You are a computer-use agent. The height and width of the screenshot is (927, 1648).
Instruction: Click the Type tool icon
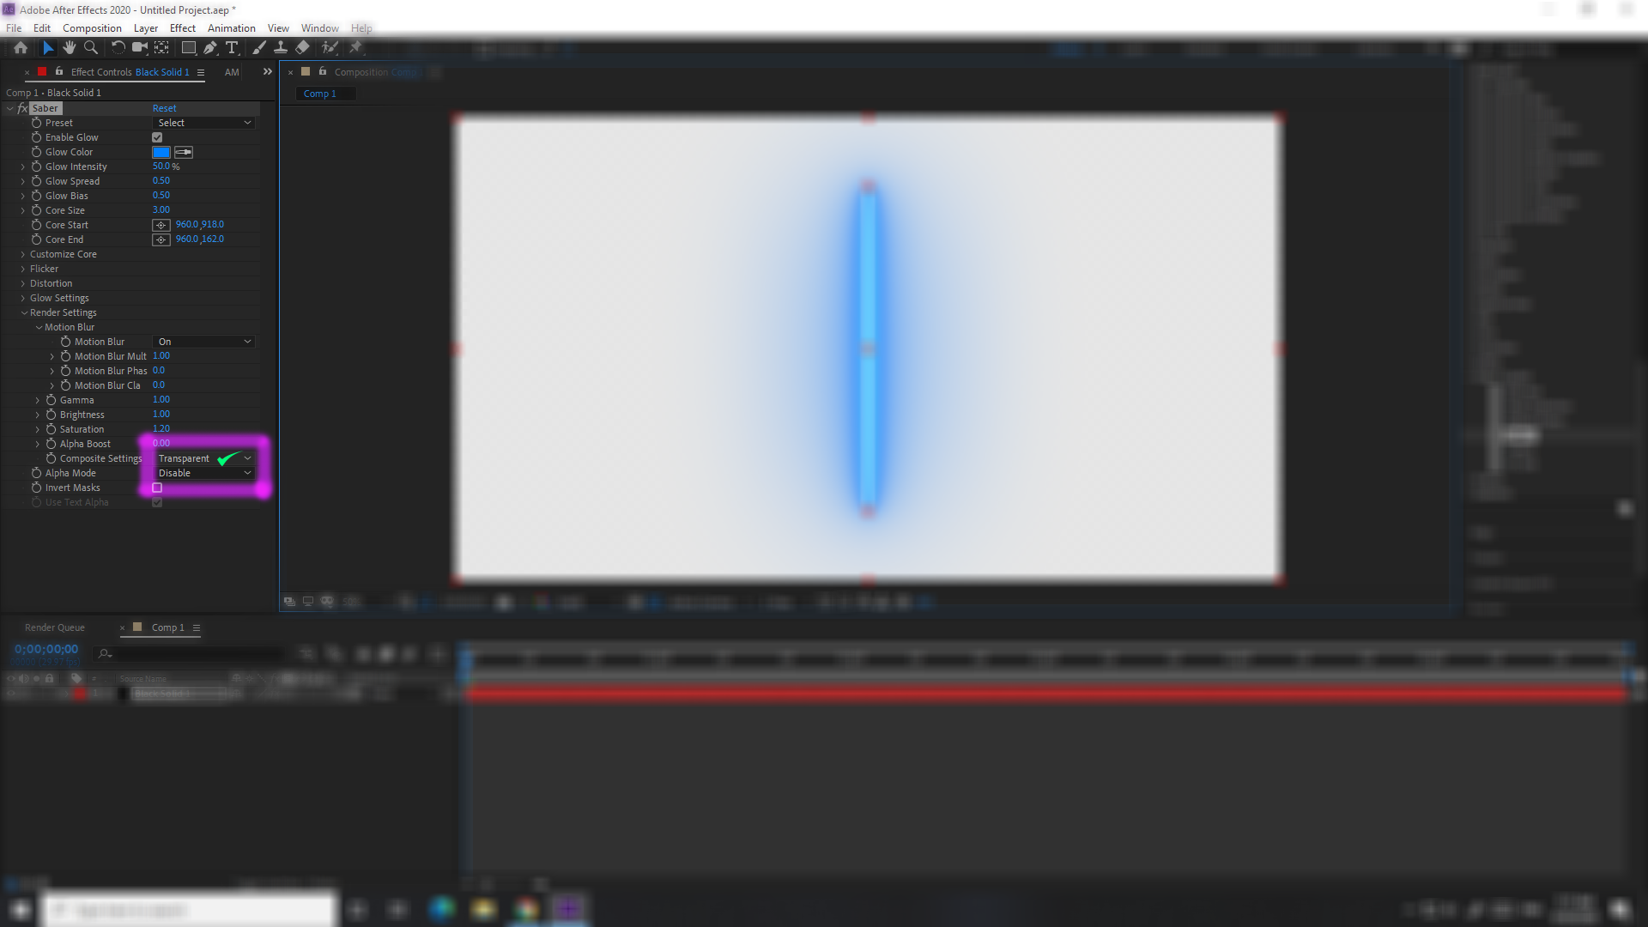coord(233,47)
